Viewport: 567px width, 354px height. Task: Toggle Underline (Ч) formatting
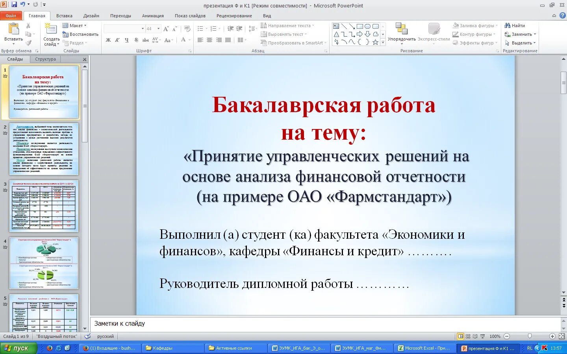pyautogui.click(x=126, y=40)
